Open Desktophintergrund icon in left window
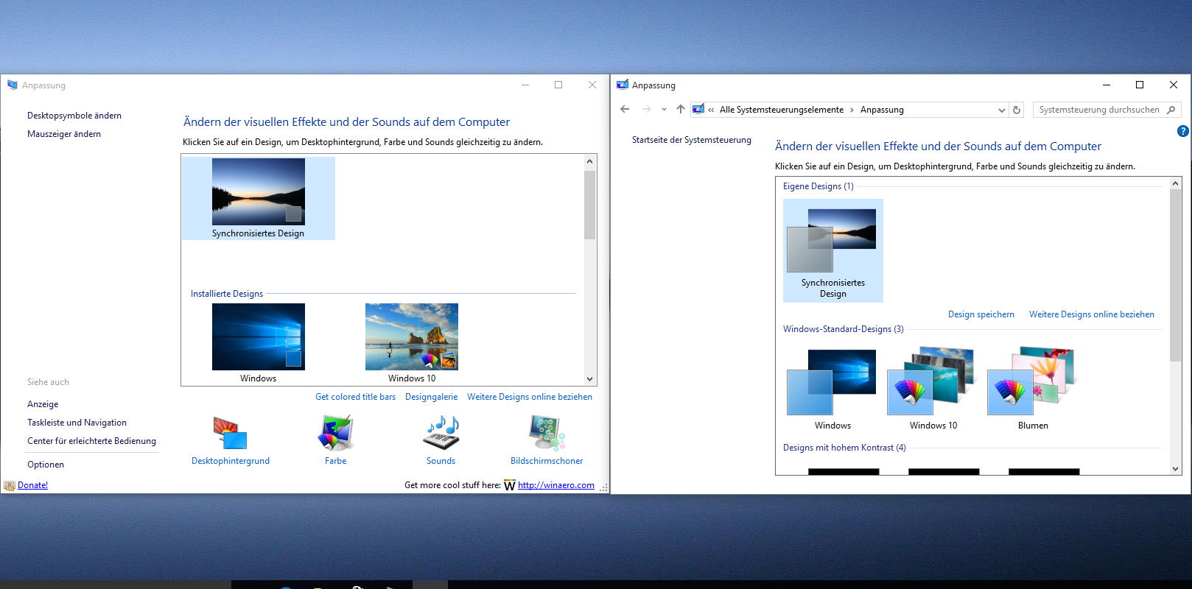The image size is (1192, 589). point(230,433)
